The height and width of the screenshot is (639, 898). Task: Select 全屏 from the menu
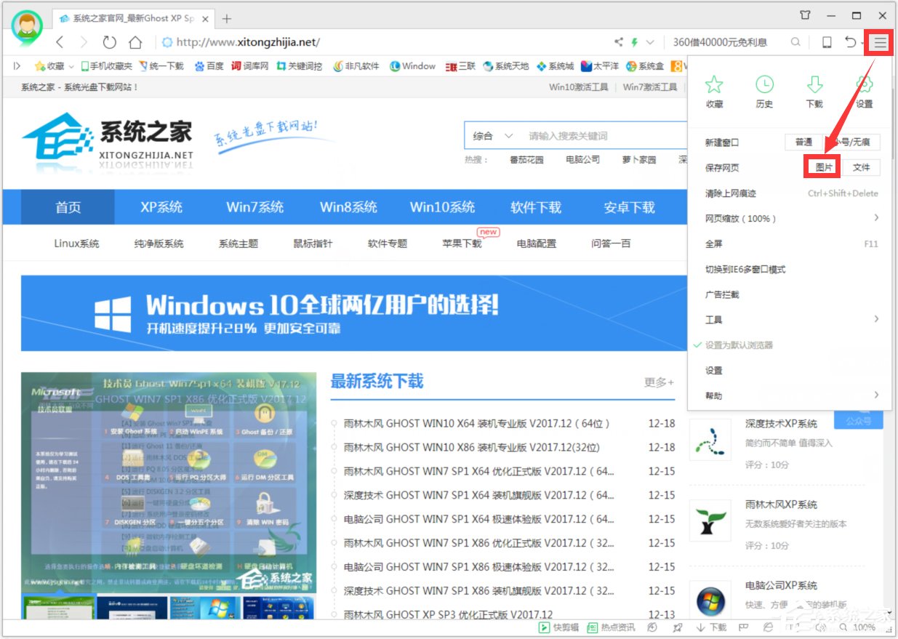713,244
